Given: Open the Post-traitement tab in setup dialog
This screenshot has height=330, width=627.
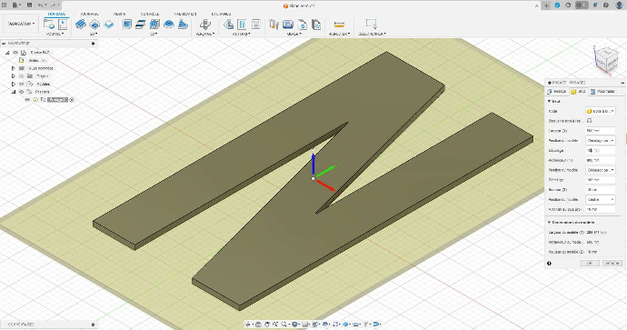Looking at the screenshot, I should point(602,92).
